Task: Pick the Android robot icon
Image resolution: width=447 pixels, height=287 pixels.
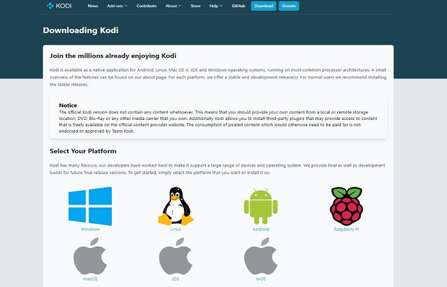Action: tap(261, 206)
